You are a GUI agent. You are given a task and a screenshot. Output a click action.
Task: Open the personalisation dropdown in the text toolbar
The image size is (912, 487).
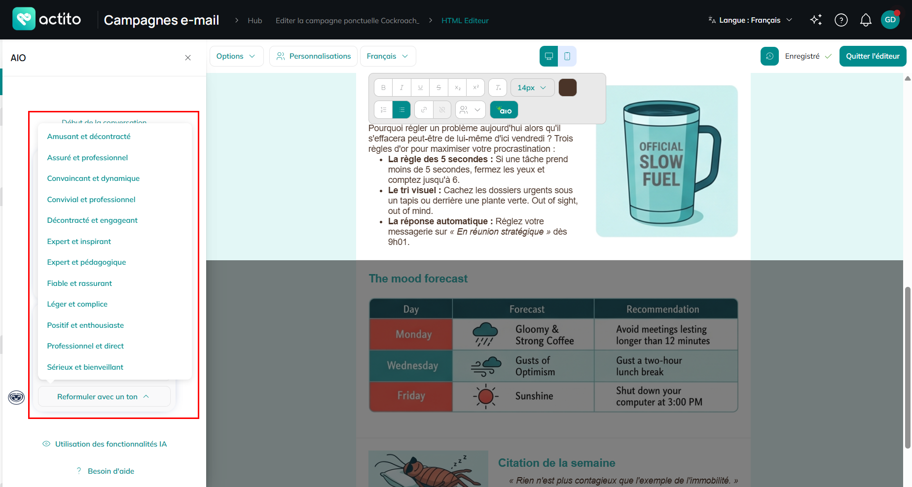pos(471,110)
